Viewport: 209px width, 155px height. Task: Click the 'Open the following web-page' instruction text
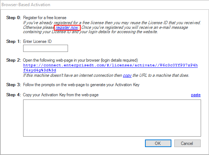point(80,60)
